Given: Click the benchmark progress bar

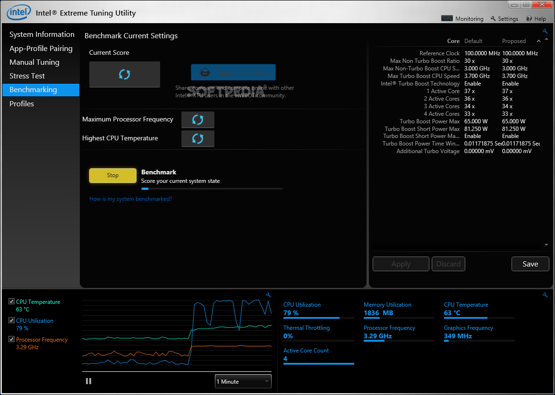Looking at the screenshot, I should [x=212, y=189].
